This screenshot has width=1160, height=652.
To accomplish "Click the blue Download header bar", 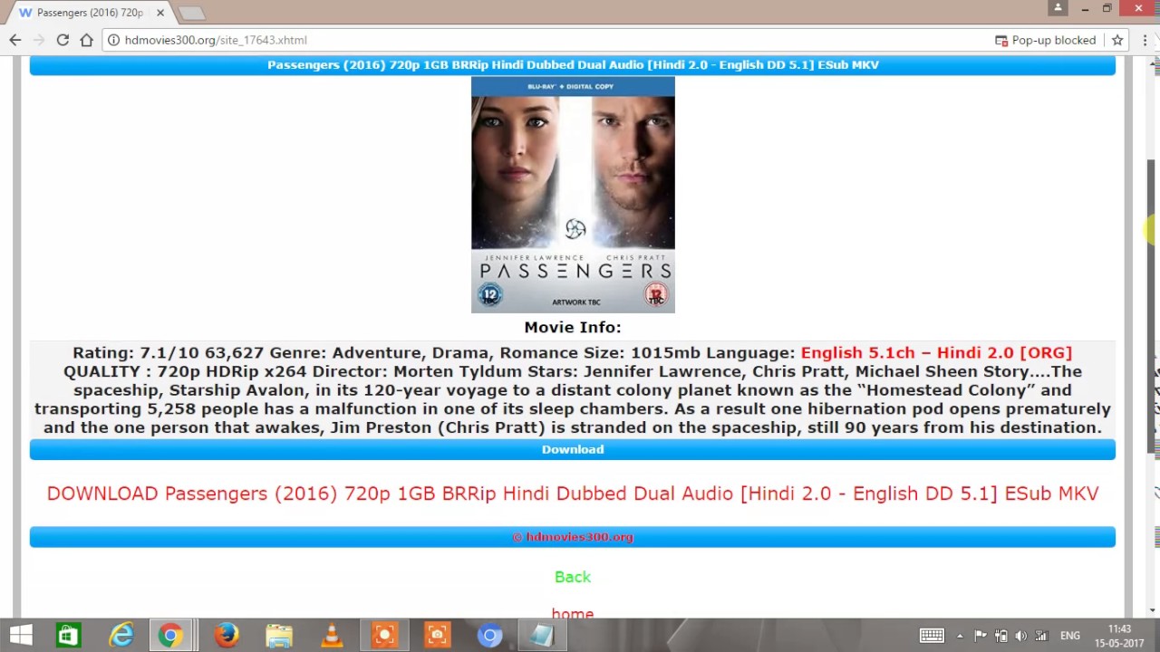I will pyautogui.click(x=573, y=449).
